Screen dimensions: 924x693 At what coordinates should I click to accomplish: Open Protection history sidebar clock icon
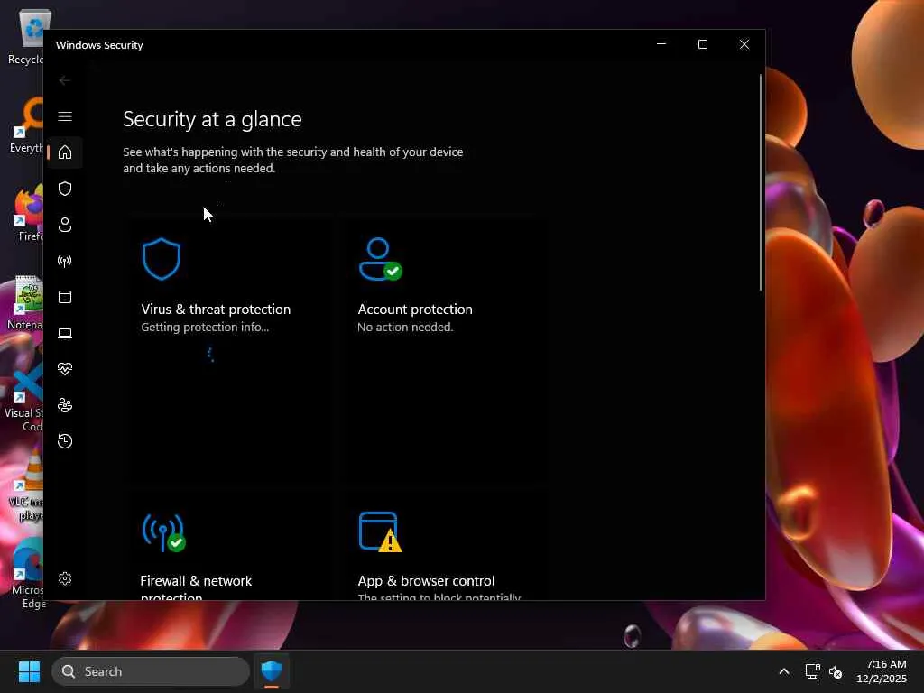pyautogui.click(x=65, y=440)
